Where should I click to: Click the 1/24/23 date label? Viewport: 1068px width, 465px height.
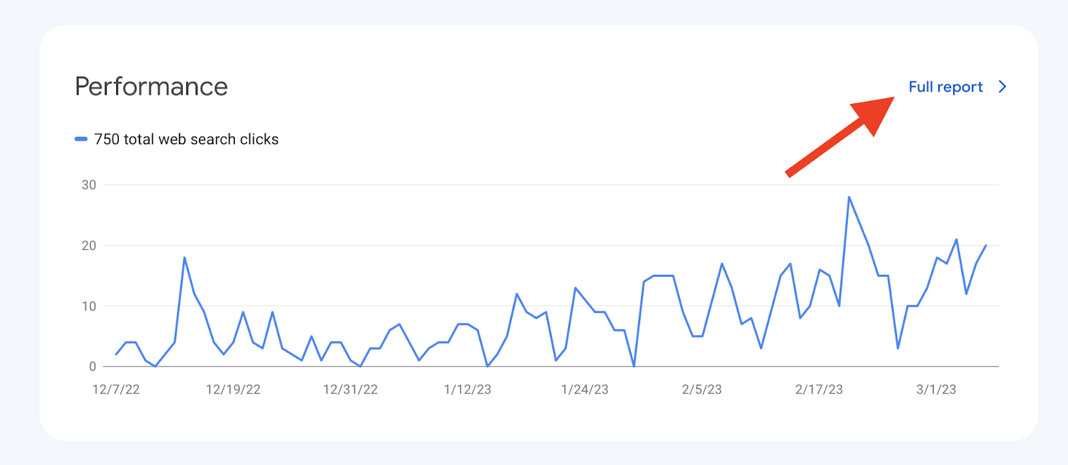(585, 390)
